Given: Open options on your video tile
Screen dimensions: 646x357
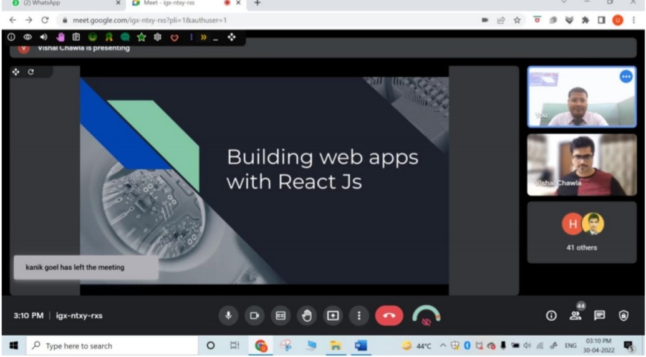Looking at the screenshot, I should (625, 77).
